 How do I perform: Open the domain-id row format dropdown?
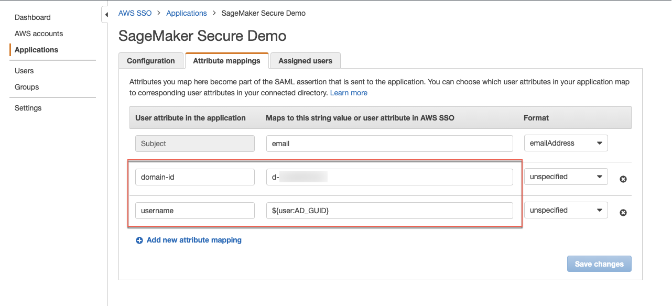566,177
